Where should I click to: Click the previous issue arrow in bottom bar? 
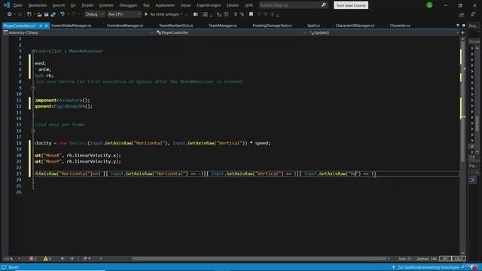click(x=63, y=259)
